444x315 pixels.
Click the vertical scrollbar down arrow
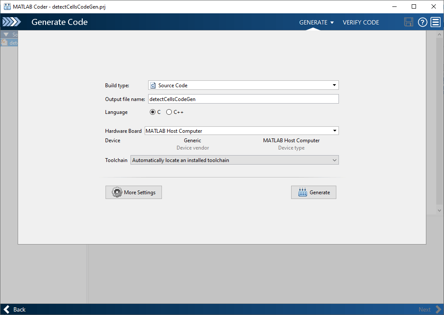point(439,211)
